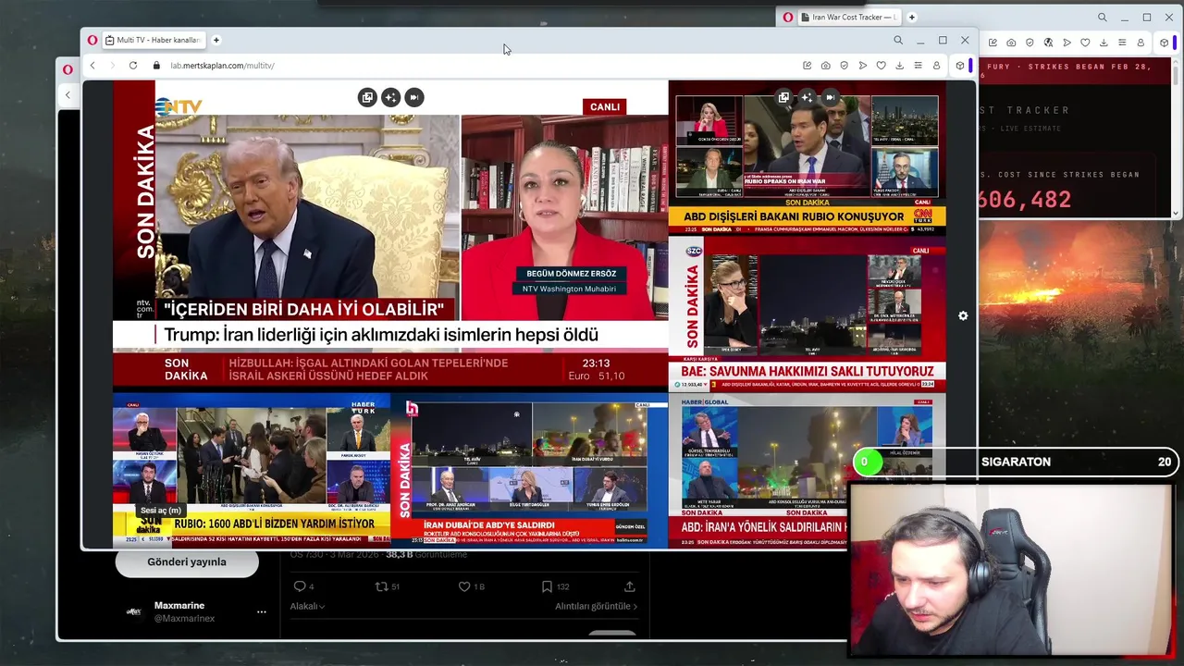The height and width of the screenshot is (666, 1184).
Task: Skip next on CNN Türk video overlay
Action: click(830, 97)
